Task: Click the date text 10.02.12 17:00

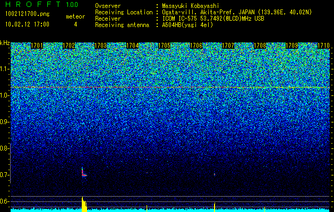Action: (27, 24)
